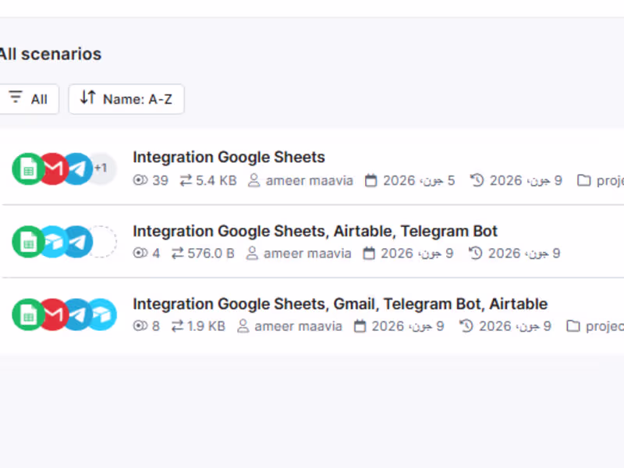Click ameer maavia in the 1.9 KB row
This screenshot has width=624, height=468.
pos(299,326)
